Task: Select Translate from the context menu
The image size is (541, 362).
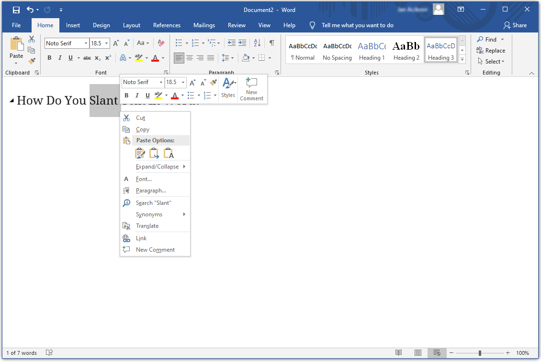Action: click(x=147, y=226)
